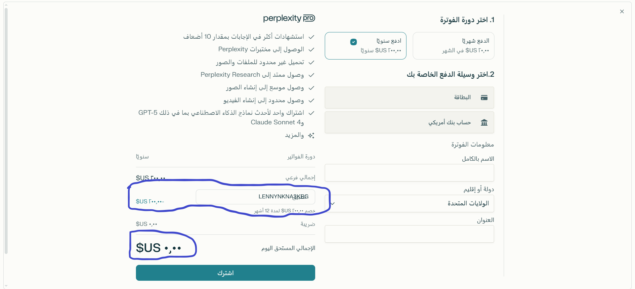Click the checkmark beside Perplexity Labs access
The height and width of the screenshot is (289, 635).
coord(311,50)
